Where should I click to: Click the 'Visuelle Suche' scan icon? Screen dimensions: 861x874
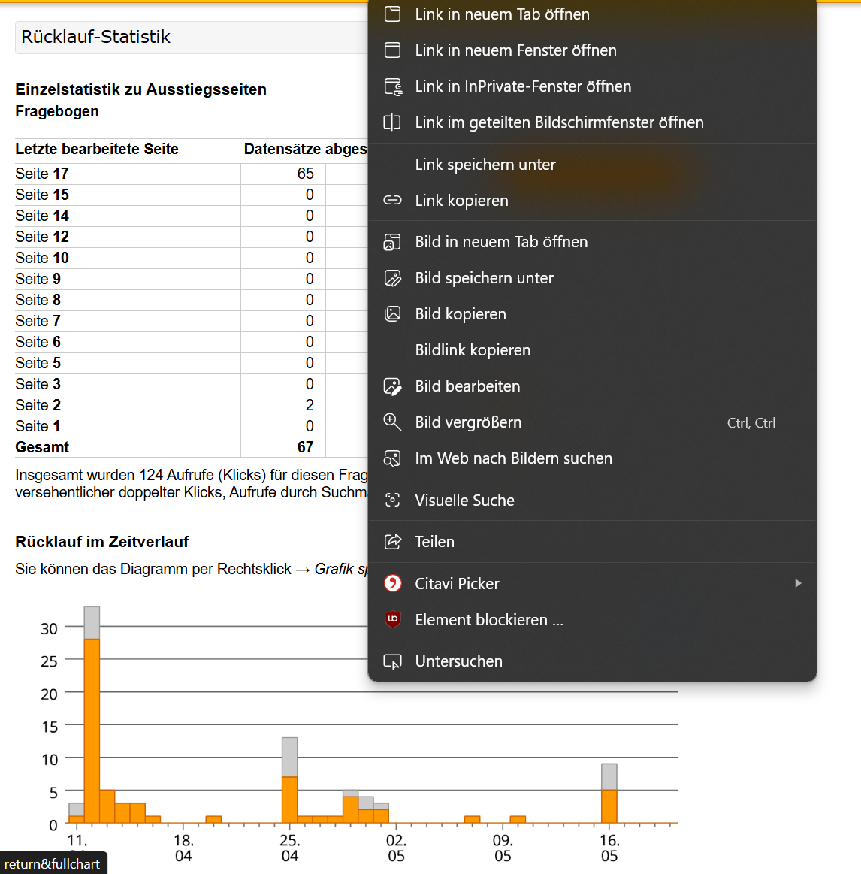tap(392, 500)
